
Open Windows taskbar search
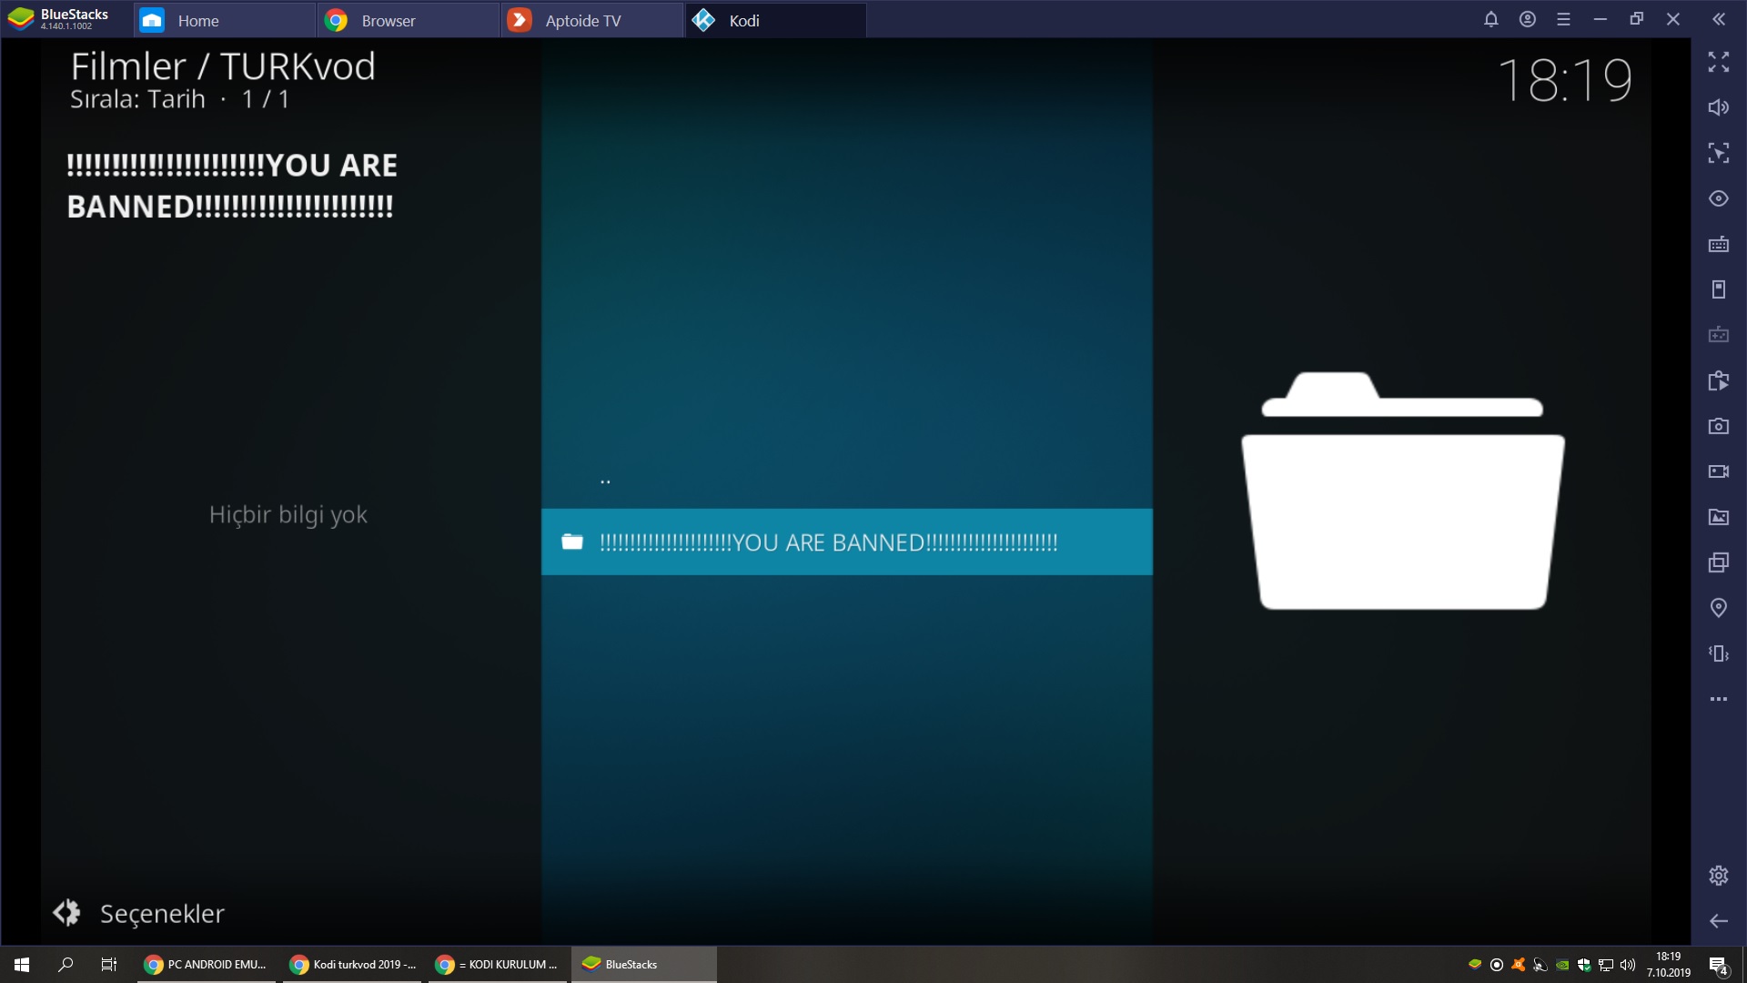66,965
